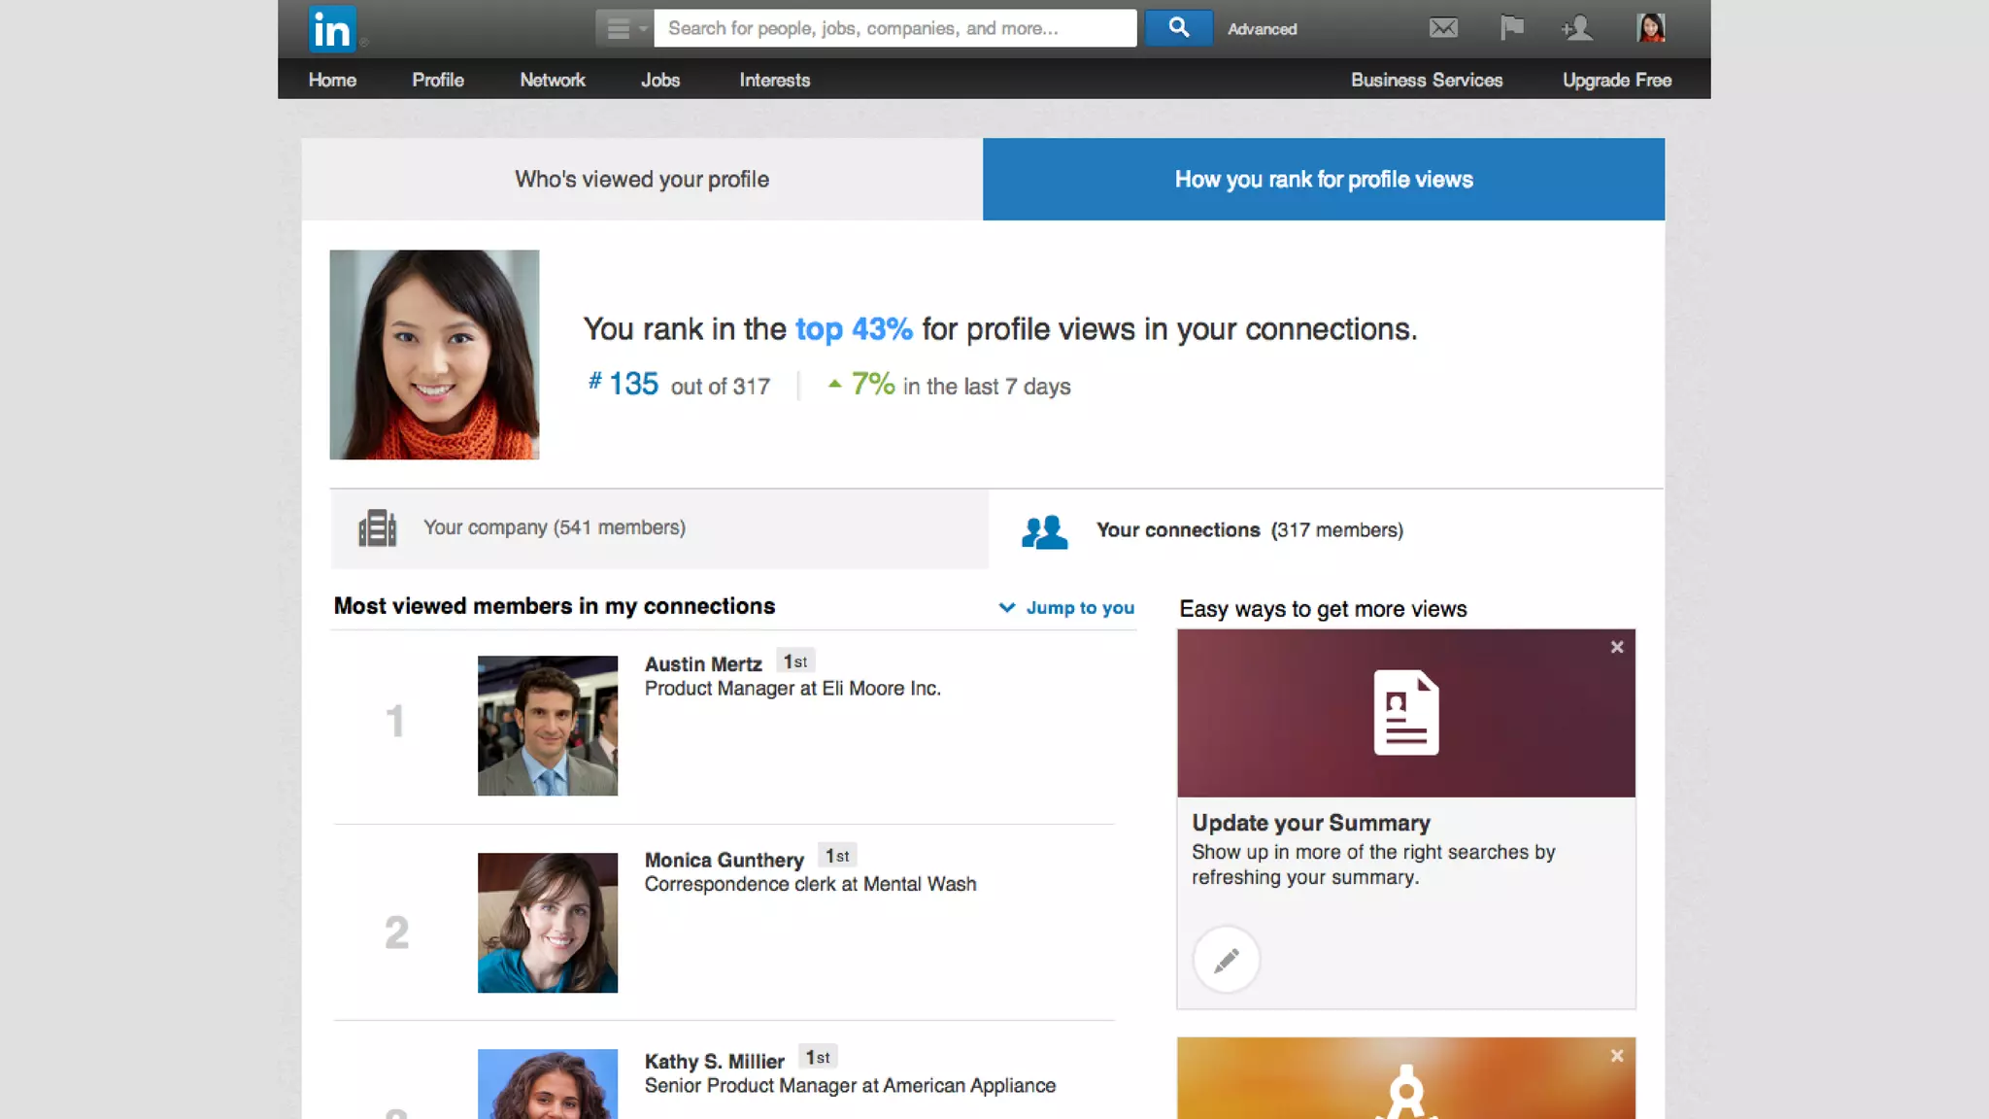Click the LinkedIn logo icon
The height and width of the screenshot is (1119, 1989).
(332, 29)
